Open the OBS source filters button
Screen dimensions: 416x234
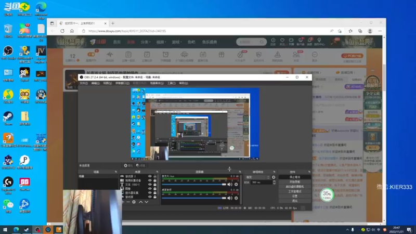click(x=140, y=165)
